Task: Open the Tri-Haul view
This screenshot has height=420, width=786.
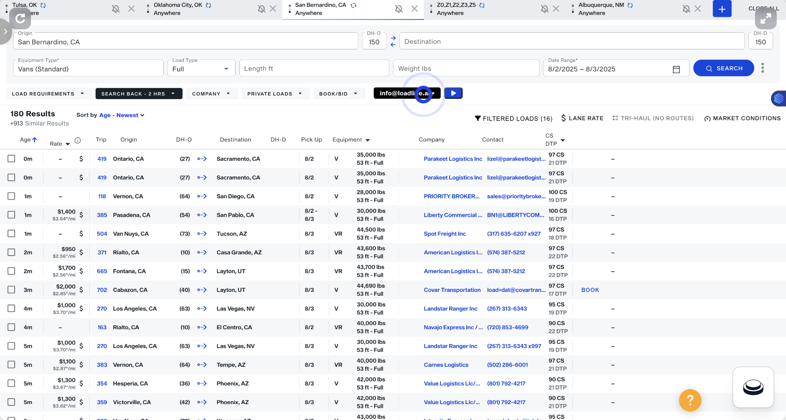Action: pos(653,118)
